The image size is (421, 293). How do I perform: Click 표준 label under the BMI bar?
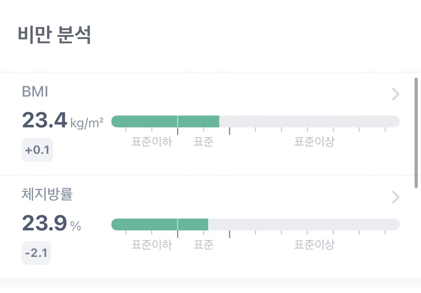click(204, 142)
